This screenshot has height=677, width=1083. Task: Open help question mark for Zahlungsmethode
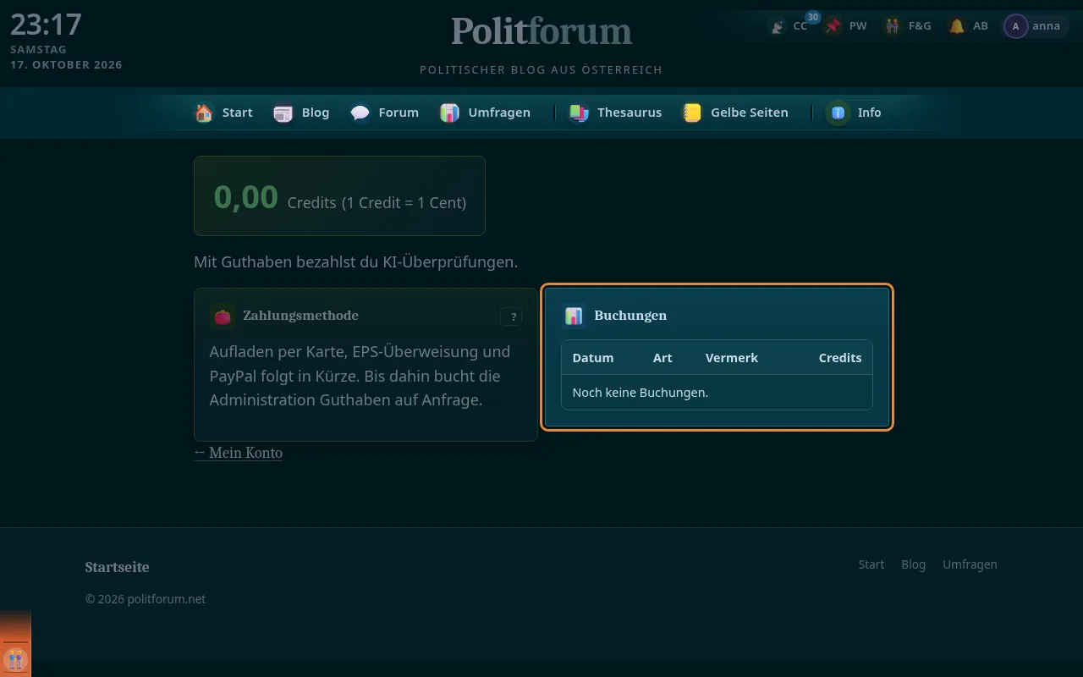pyautogui.click(x=511, y=316)
